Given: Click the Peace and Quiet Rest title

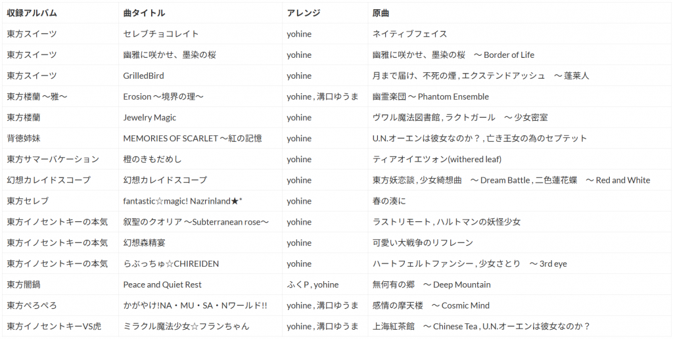Looking at the screenshot, I should 162,285.
